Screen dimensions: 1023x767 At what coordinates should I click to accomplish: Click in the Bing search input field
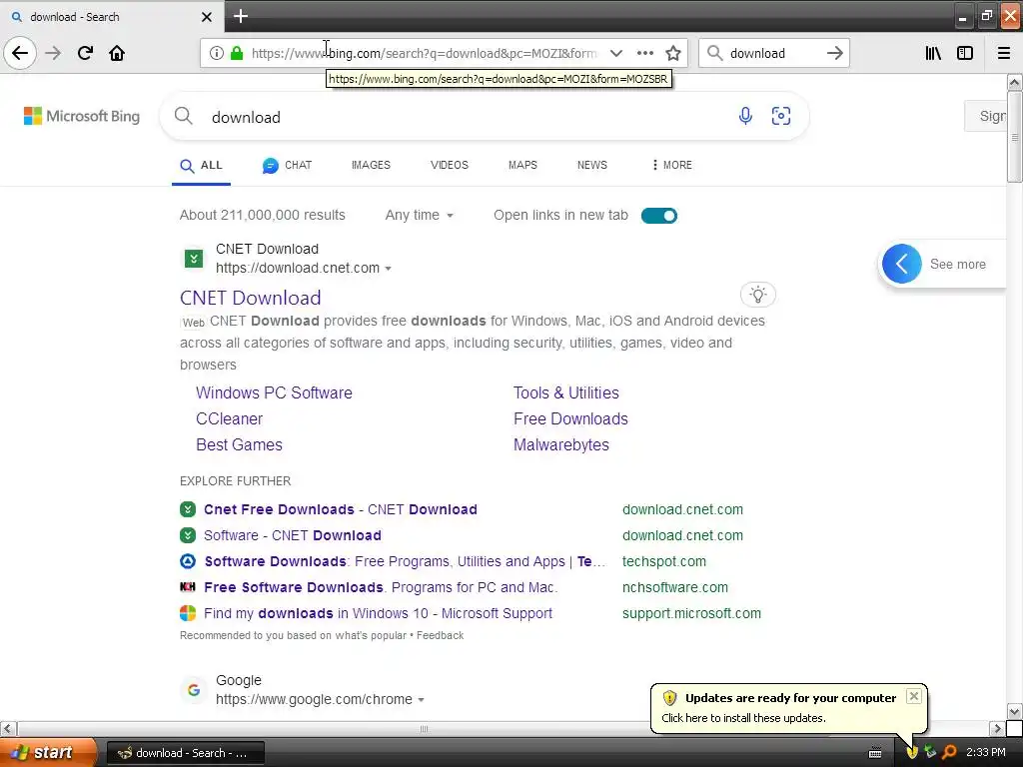click(470, 117)
